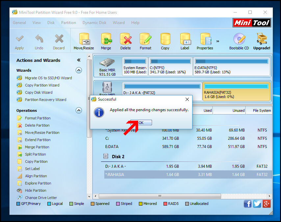Choose Split Partition operation
This screenshot has width=281, height=222.
35,154
